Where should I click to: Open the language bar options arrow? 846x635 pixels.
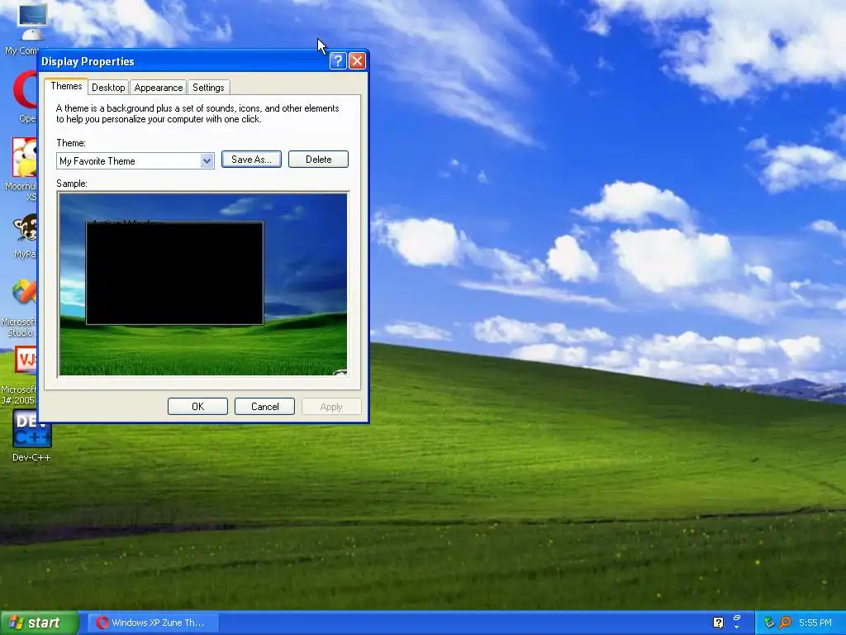tap(736, 628)
